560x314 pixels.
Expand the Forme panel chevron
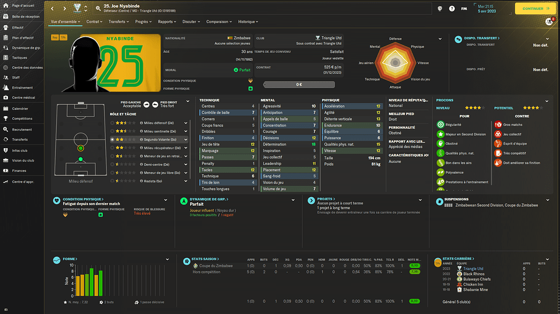pyautogui.click(x=167, y=259)
